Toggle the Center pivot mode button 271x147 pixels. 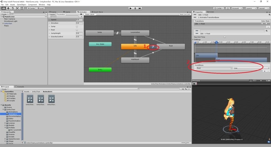click(x=31, y=8)
